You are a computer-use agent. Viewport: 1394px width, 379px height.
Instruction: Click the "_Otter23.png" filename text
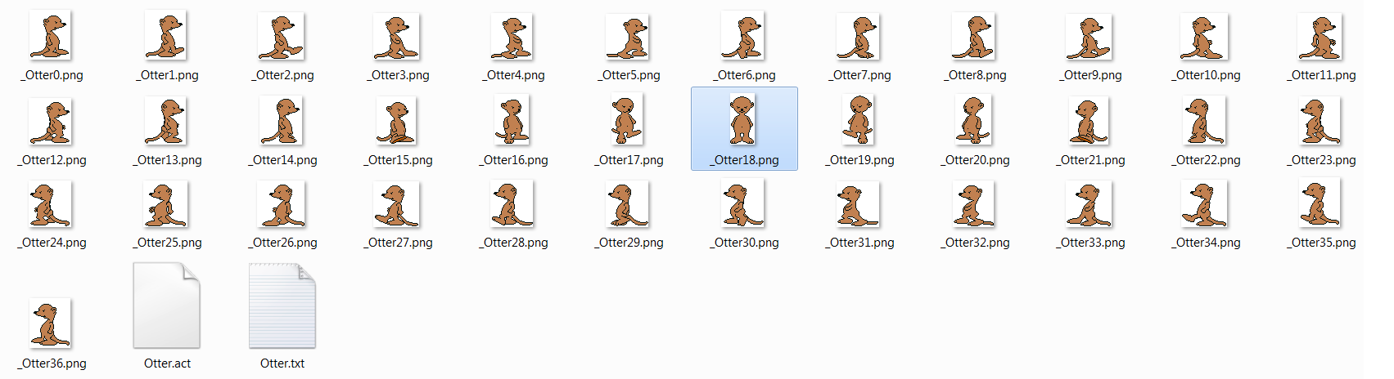[1320, 160]
